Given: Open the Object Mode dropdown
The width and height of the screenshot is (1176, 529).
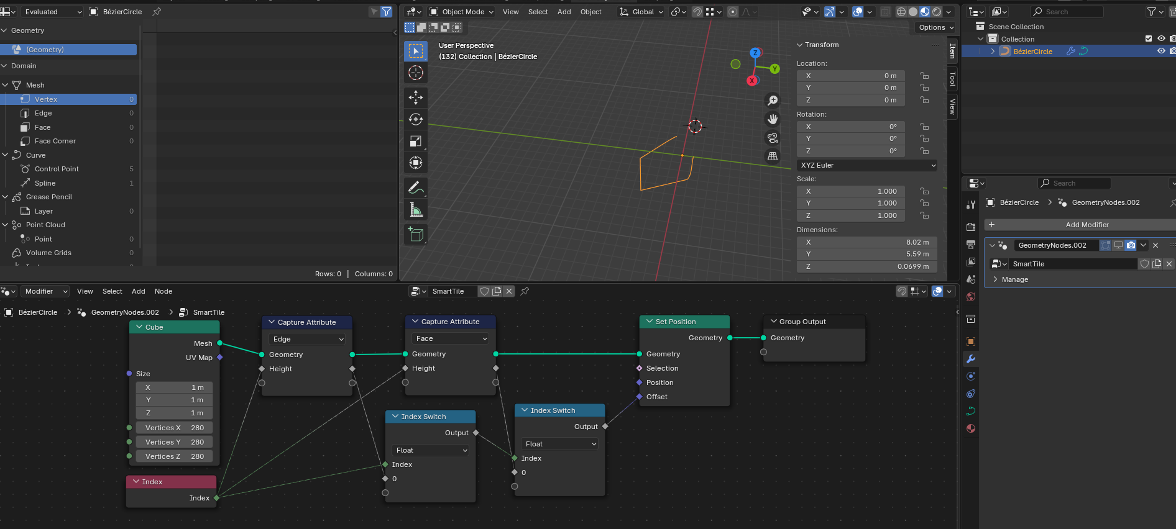Looking at the screenshot, I should point(462,12).
